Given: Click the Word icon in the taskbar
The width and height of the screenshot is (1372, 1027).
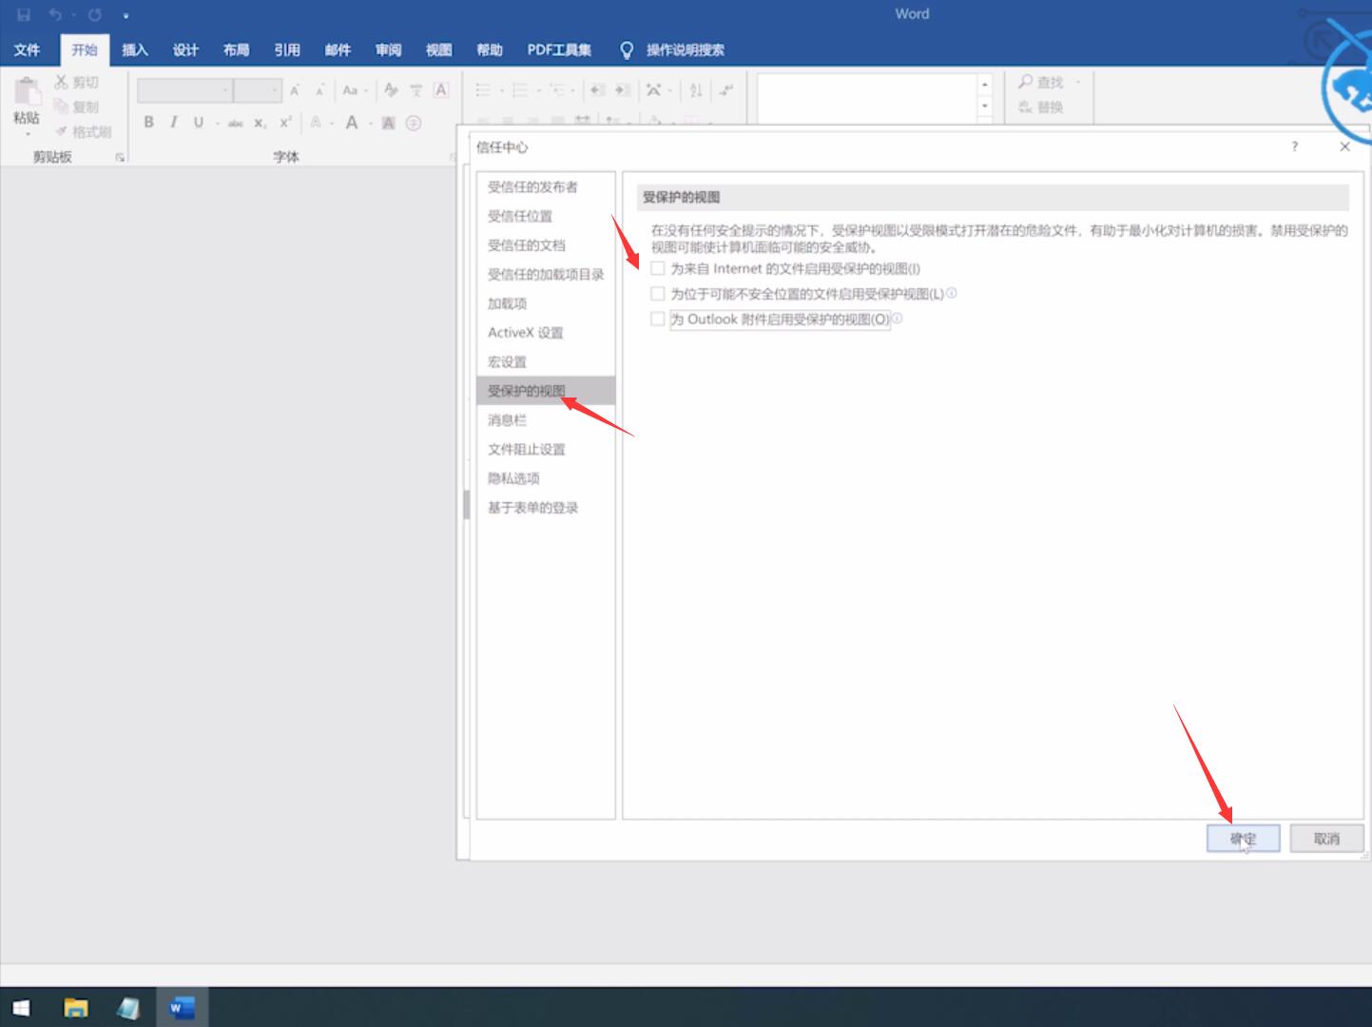Looking at the screenshot, I should (x=182, y=1007).
